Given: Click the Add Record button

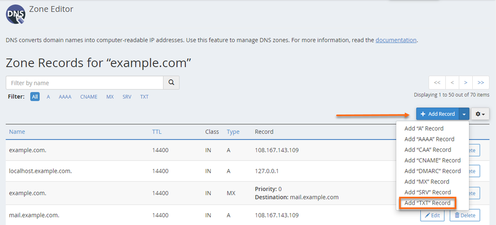Looking at the screenshot, I should (x=438, y=114).
